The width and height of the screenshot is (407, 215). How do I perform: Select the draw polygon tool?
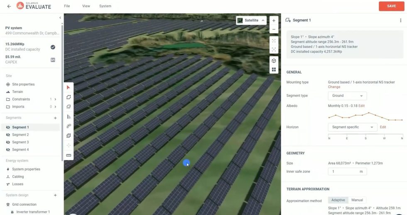(x=69, y=97)
